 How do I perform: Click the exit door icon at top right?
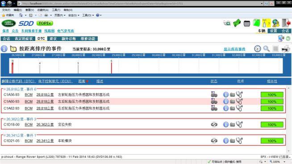[x=286, y=23]
